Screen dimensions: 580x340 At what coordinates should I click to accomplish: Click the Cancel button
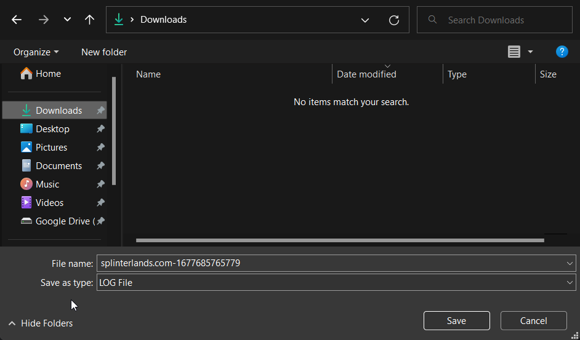click(533, 321)
